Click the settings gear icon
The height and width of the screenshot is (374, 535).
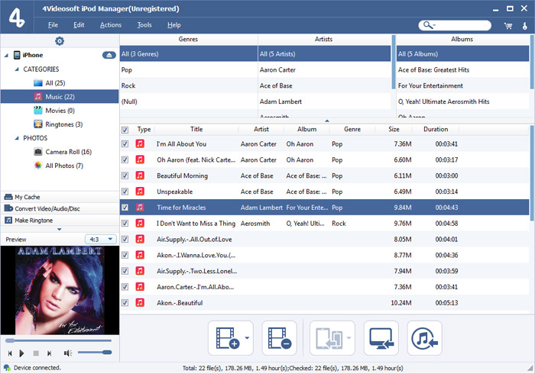click(60, 41)
